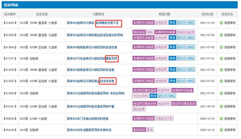Click the 投诉时间 column header
Viewport: 241px width, 139px height.
coord(208,14)
